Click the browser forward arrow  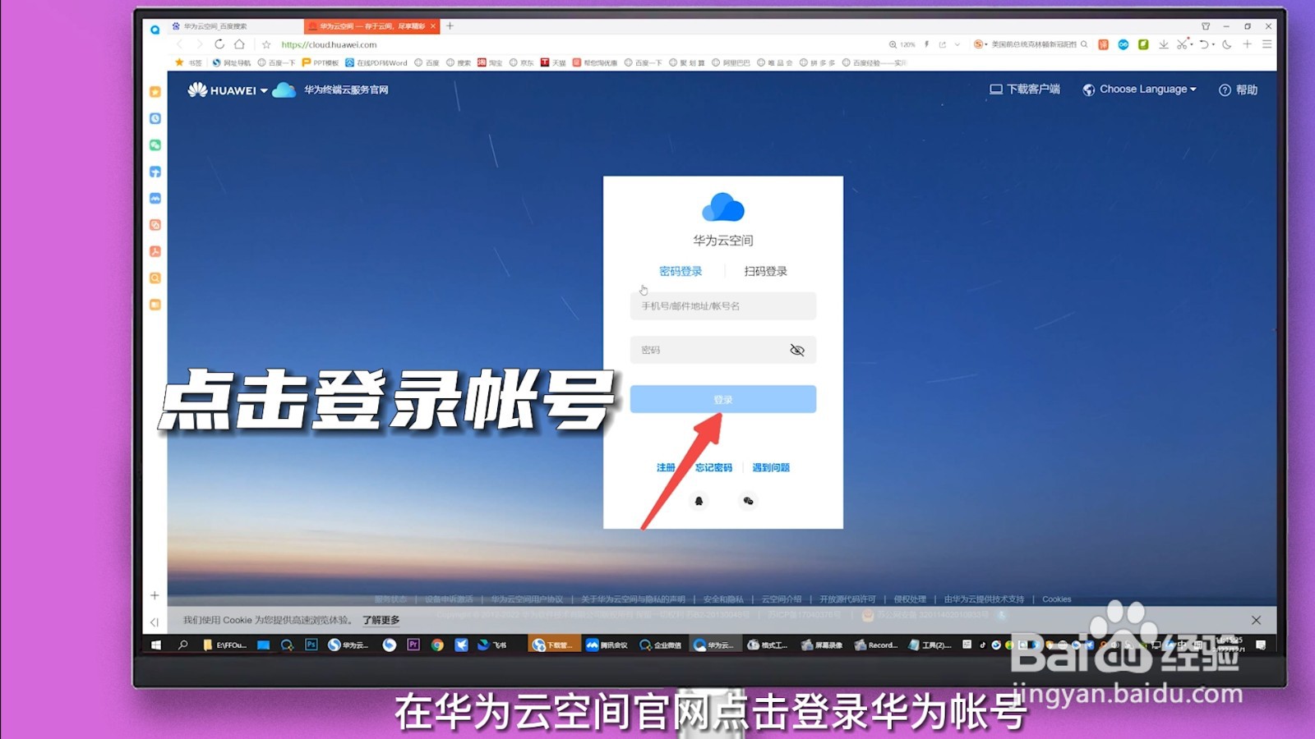[199, 44]
